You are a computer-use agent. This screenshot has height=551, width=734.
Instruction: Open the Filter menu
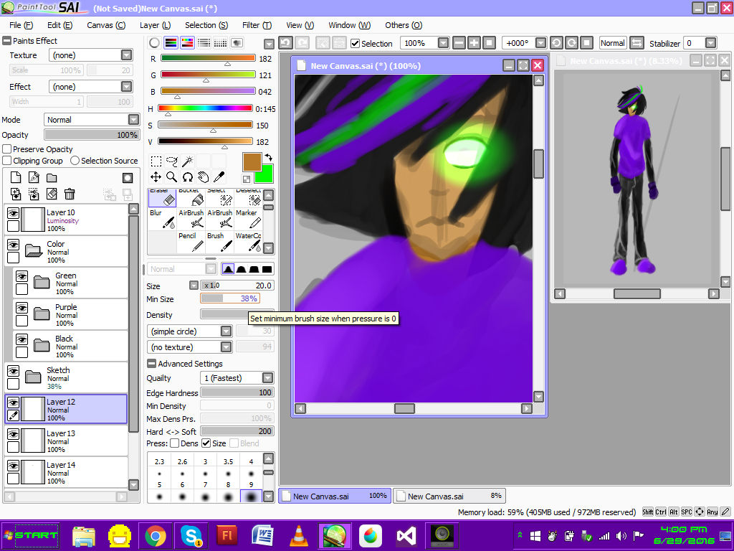click(x=257, y=25)
